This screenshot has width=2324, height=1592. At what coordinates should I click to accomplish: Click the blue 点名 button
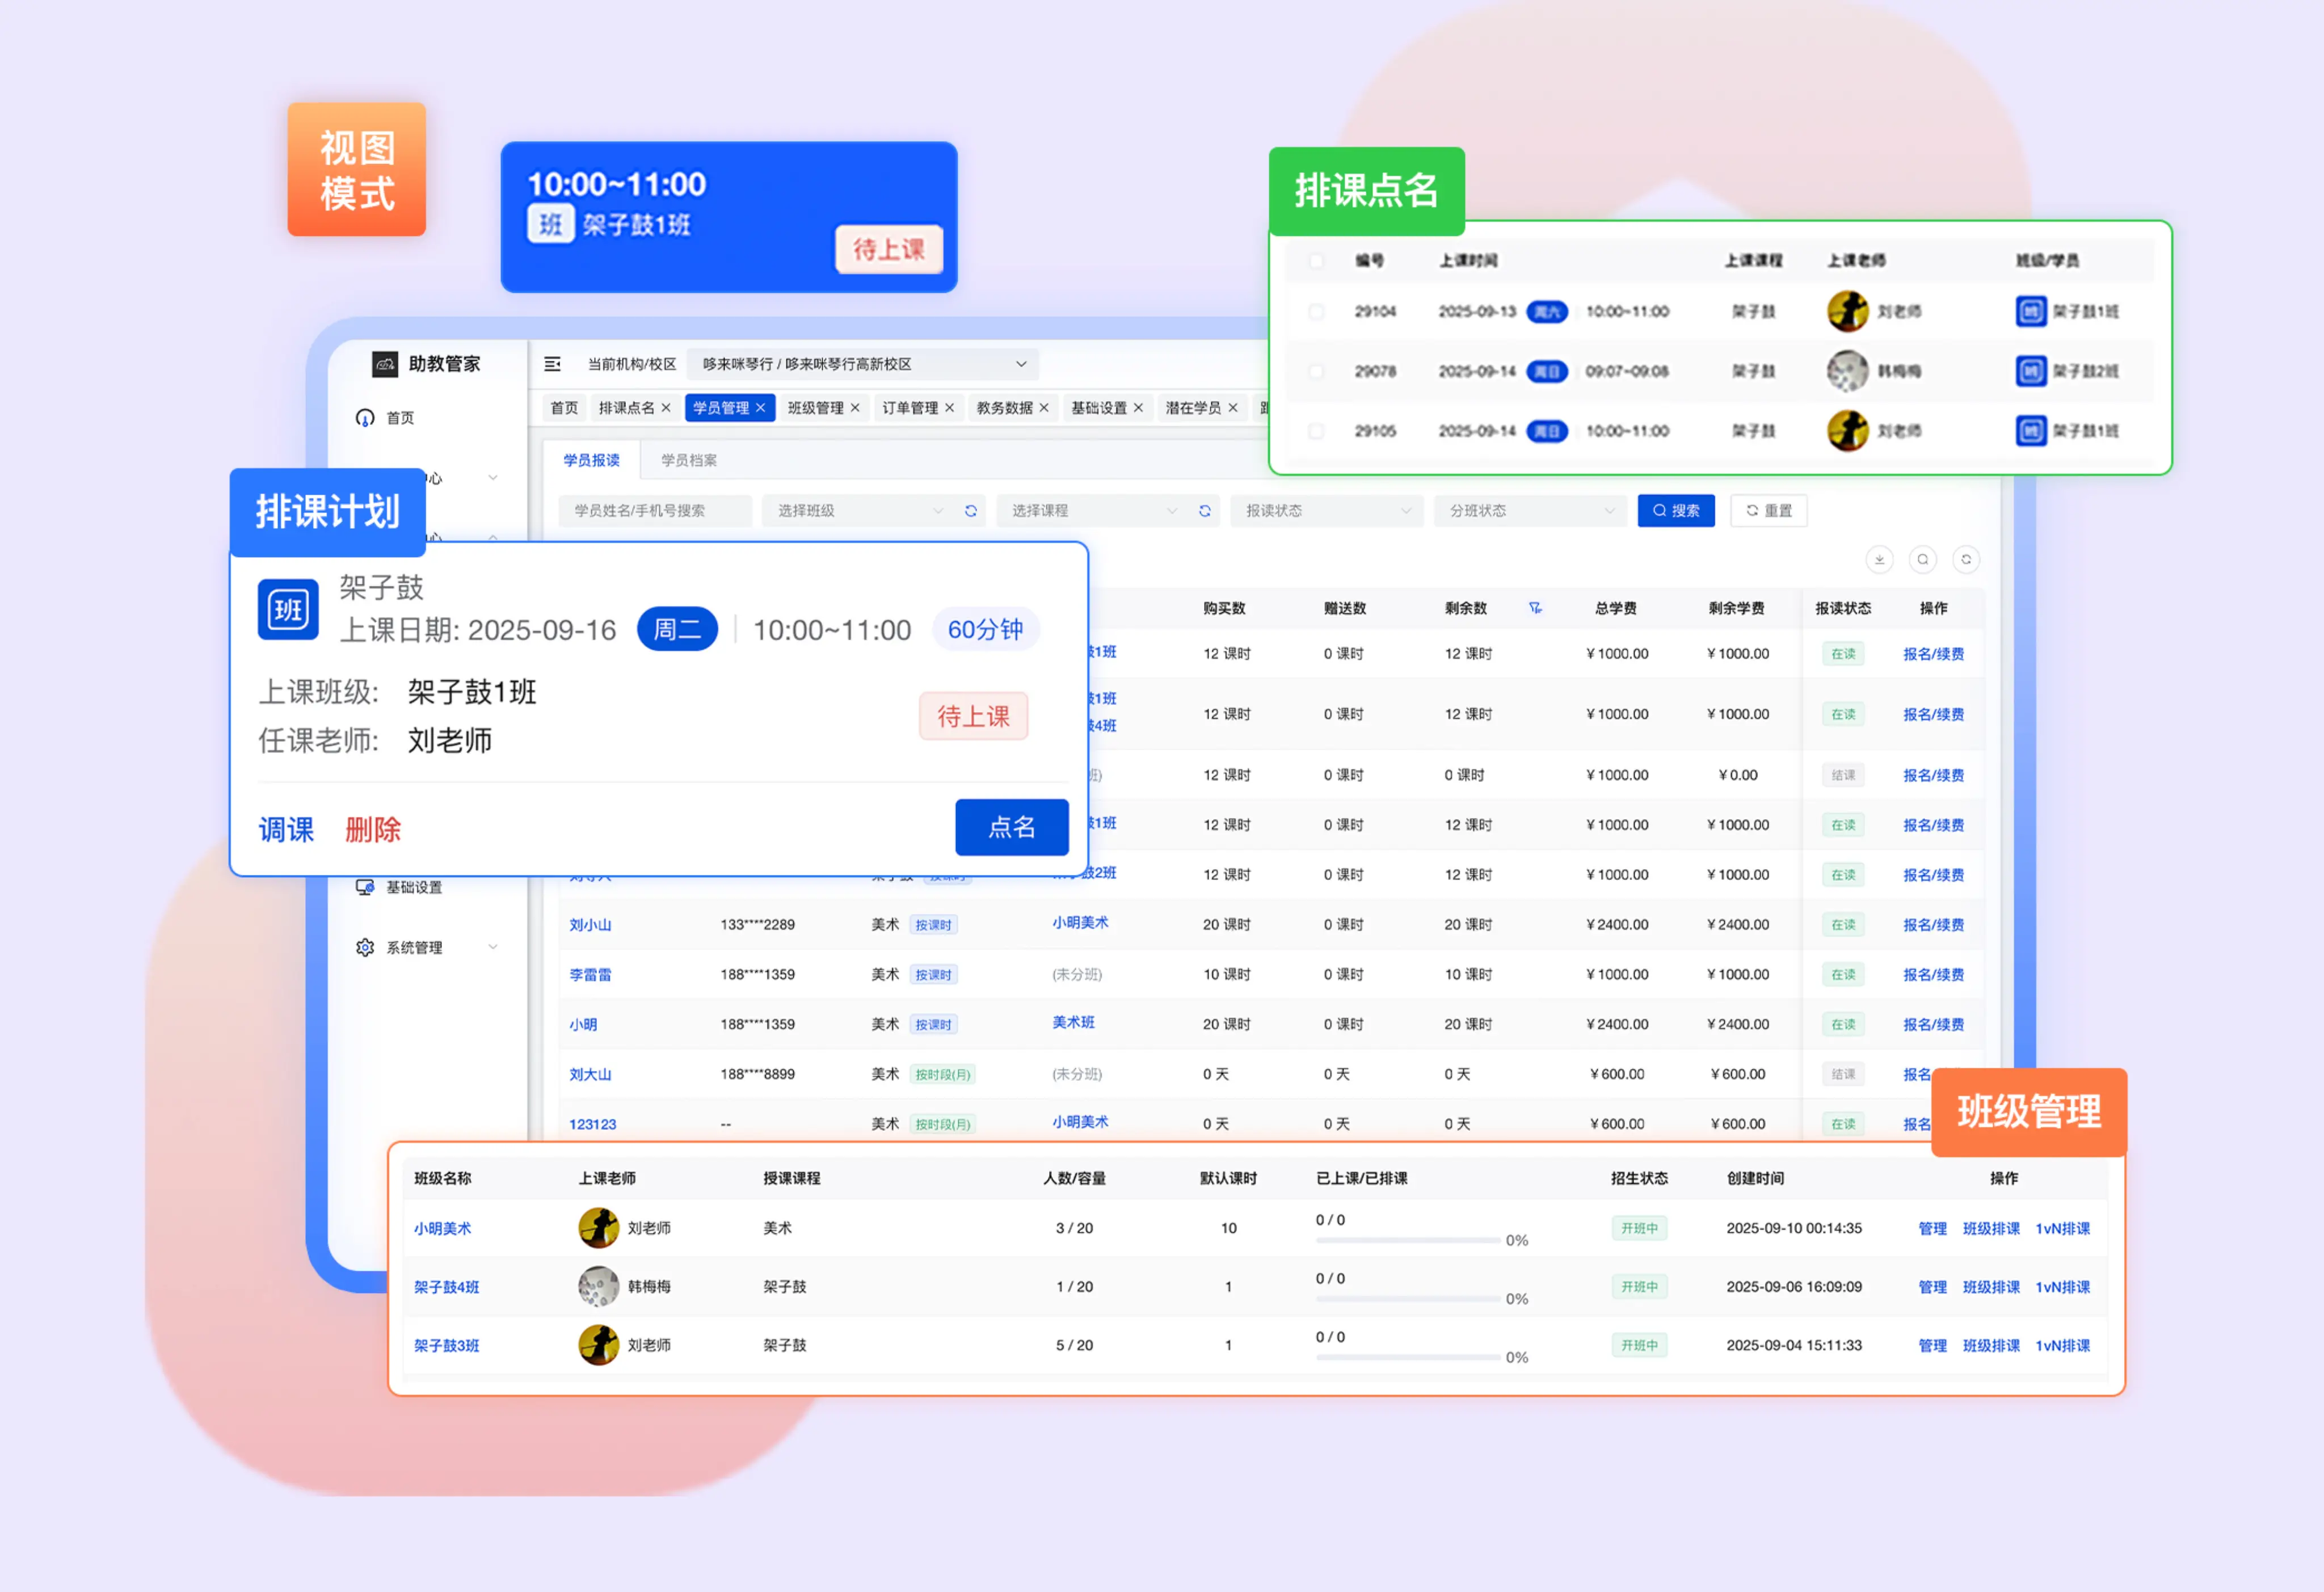(x=1011, y=827)
